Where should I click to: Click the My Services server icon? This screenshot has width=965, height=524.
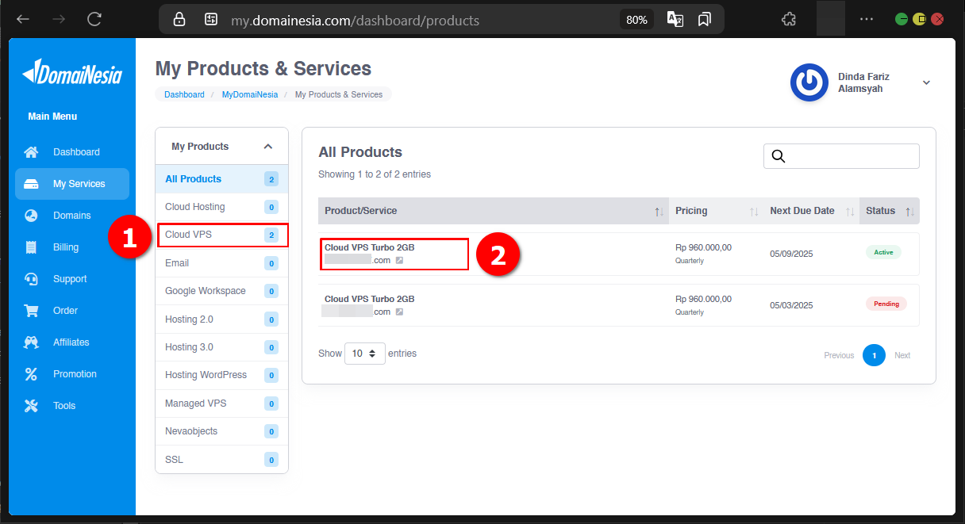pyautogui.click(x=31, y=184)
